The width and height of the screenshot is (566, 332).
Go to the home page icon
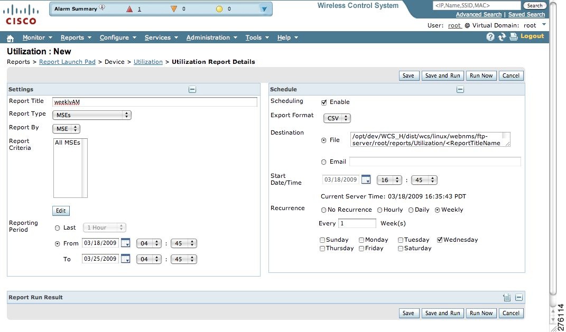11,38
